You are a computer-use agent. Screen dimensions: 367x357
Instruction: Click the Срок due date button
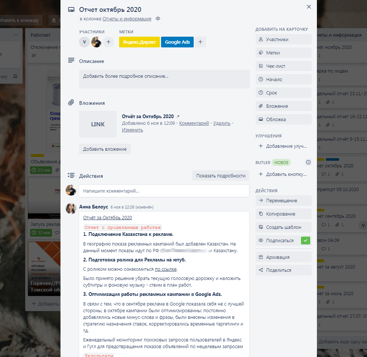pos(284,93)
